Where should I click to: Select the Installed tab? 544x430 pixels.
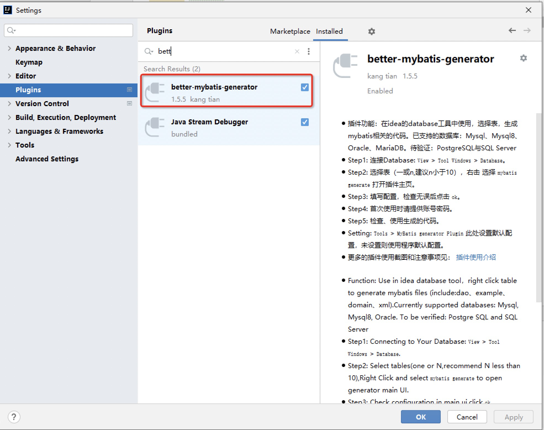coord(329,31)
